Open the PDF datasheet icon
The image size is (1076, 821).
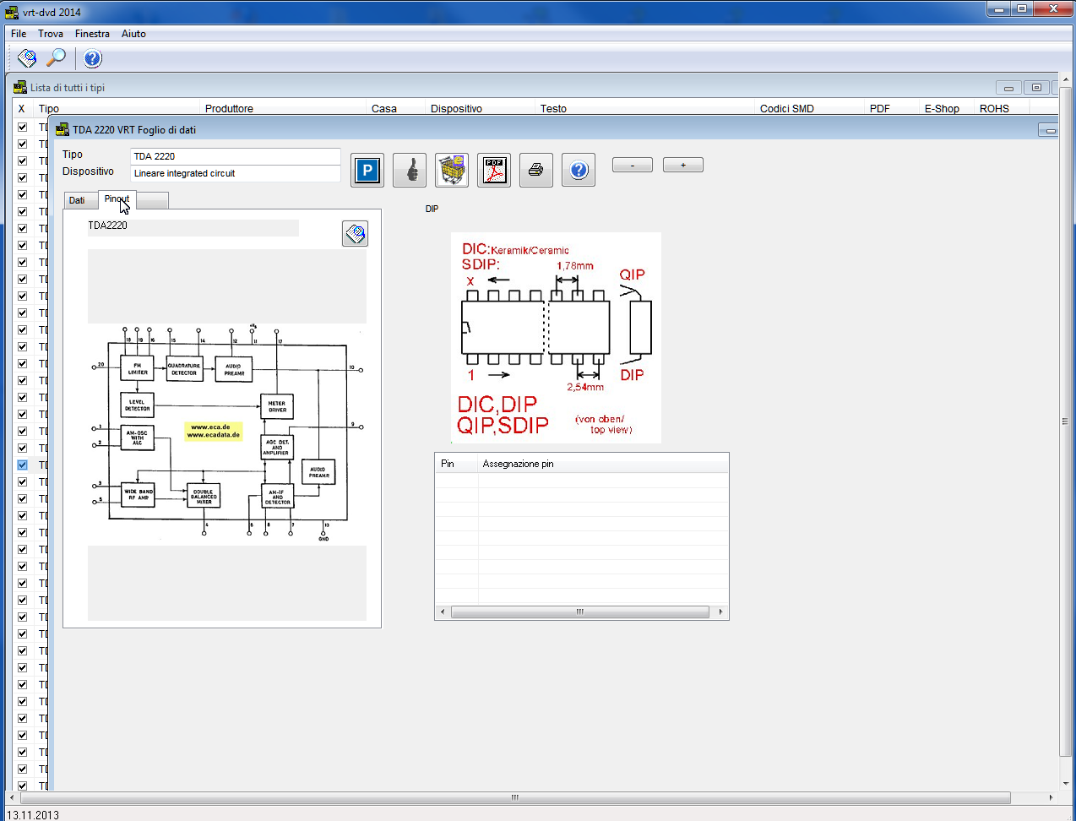coord(494,171)
